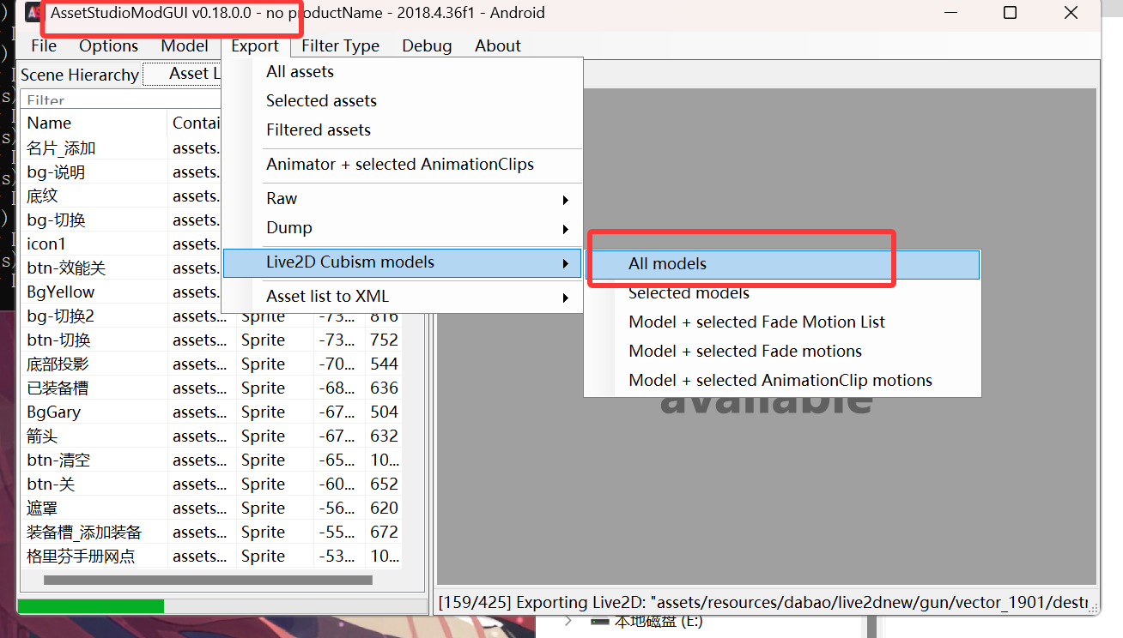Click the AssetStudio application title icon
The image size is (1123, 638).
pos(34,13)
